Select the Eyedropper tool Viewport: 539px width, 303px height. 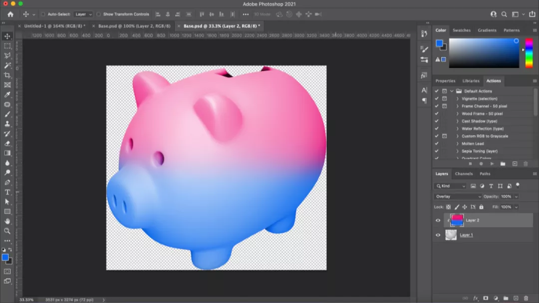(7, 94)
